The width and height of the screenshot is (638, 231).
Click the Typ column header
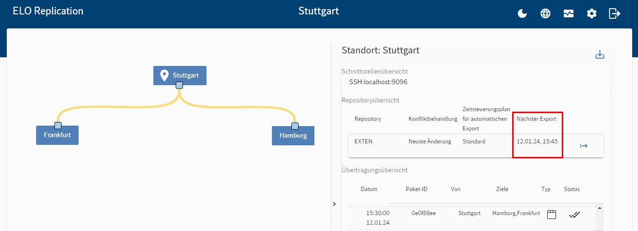click(546, 189)
